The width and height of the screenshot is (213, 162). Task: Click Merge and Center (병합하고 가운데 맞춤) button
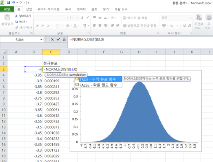pyautogui.click(x=140, y=26)
